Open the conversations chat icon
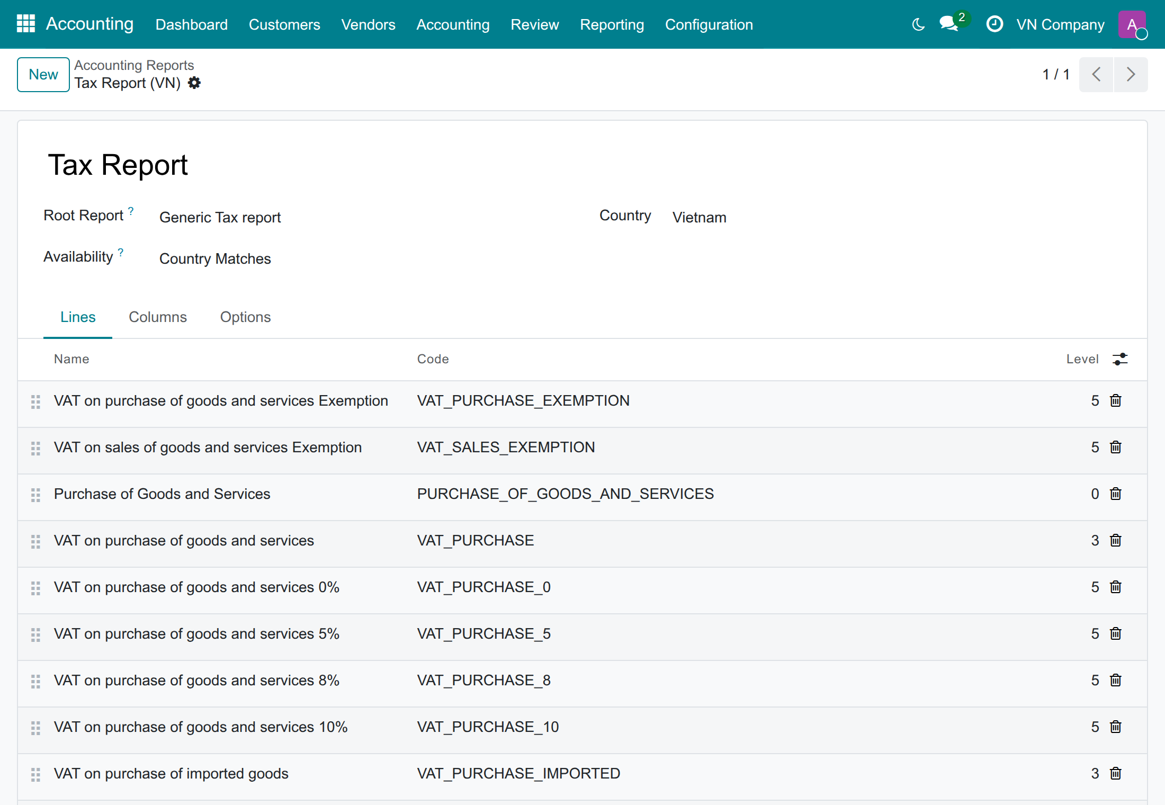Image resolution: width=1165 pixels, height=805 pixels. point(948,24)
